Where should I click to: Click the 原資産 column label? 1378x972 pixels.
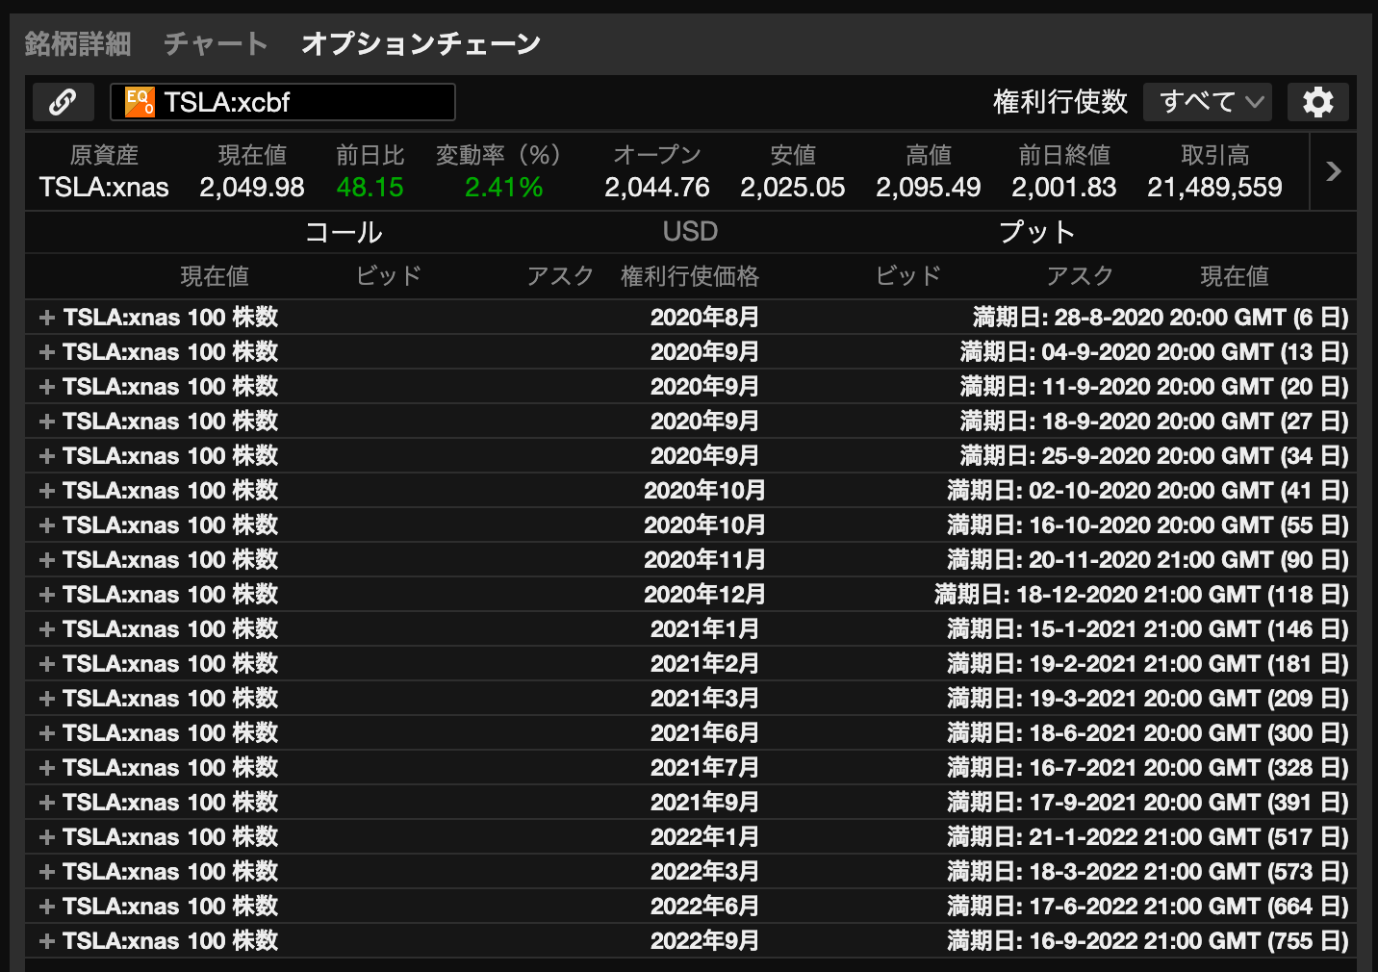[x=104, y=155]
